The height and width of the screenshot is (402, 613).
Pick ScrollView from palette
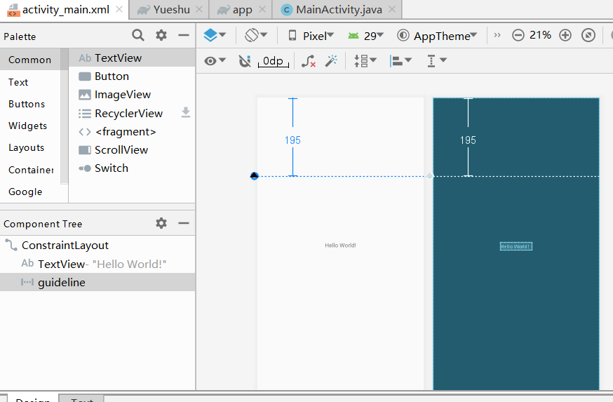[x=132, y=149]
